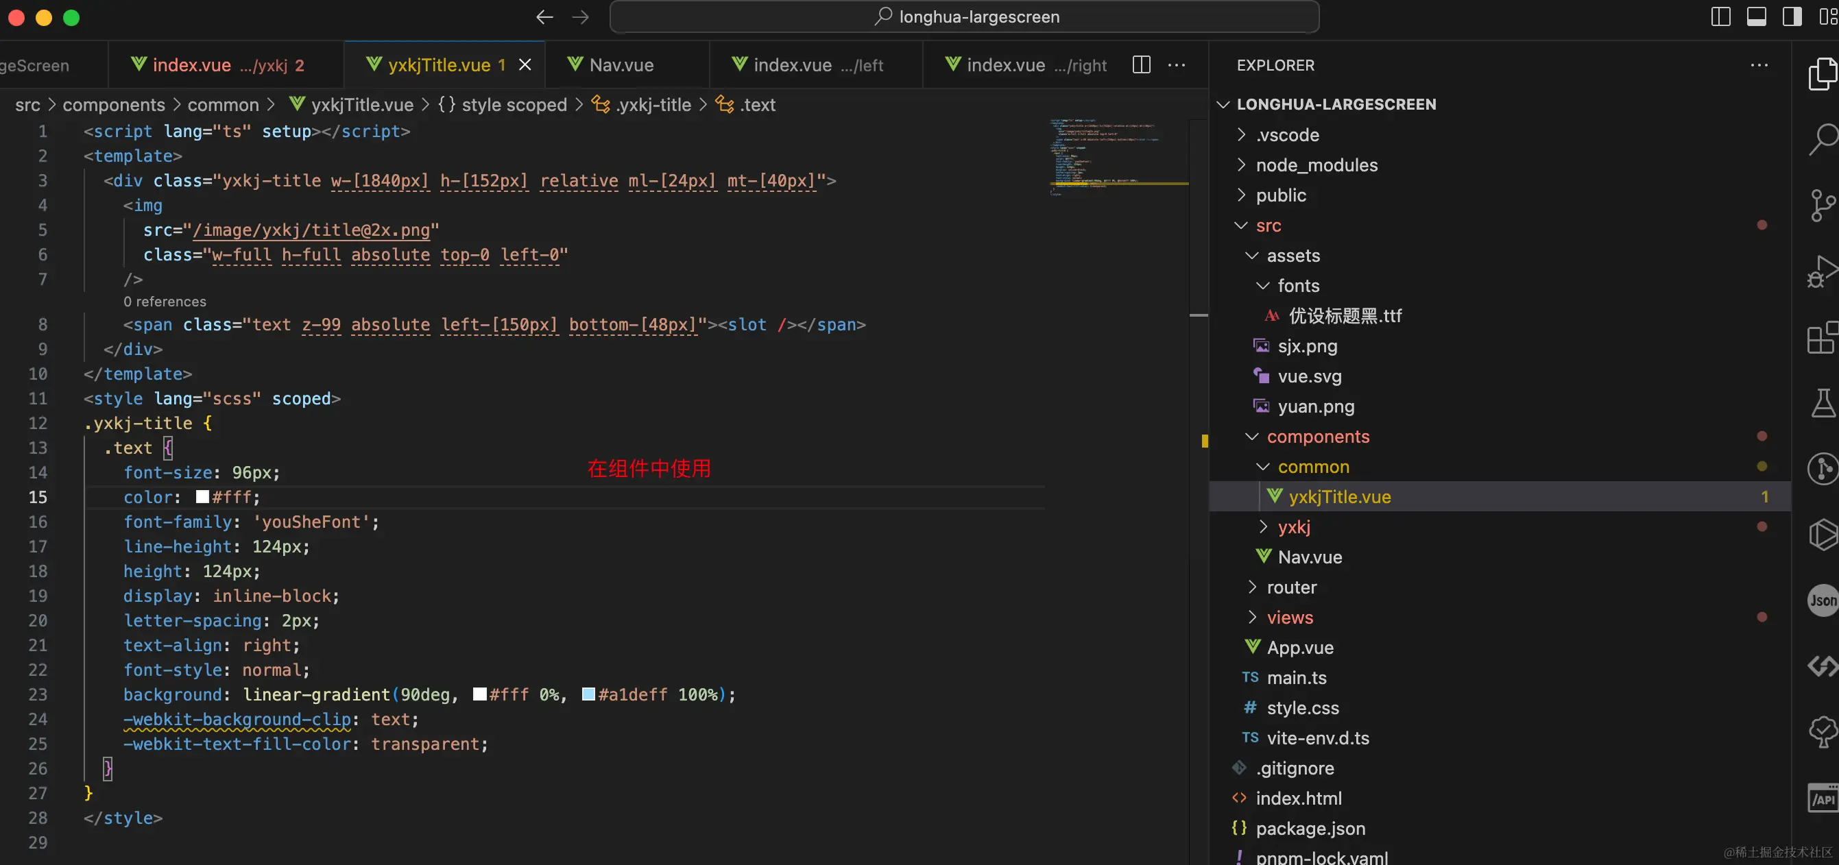This screenshot has height=865, width=1839.
Task: Open the Run and Debug view icon
Action: [x=1823, y=272]
